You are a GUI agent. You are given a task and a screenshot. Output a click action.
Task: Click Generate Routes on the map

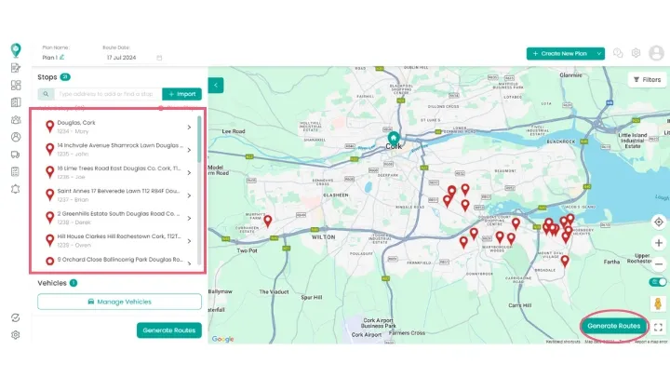tap(614, 326)
